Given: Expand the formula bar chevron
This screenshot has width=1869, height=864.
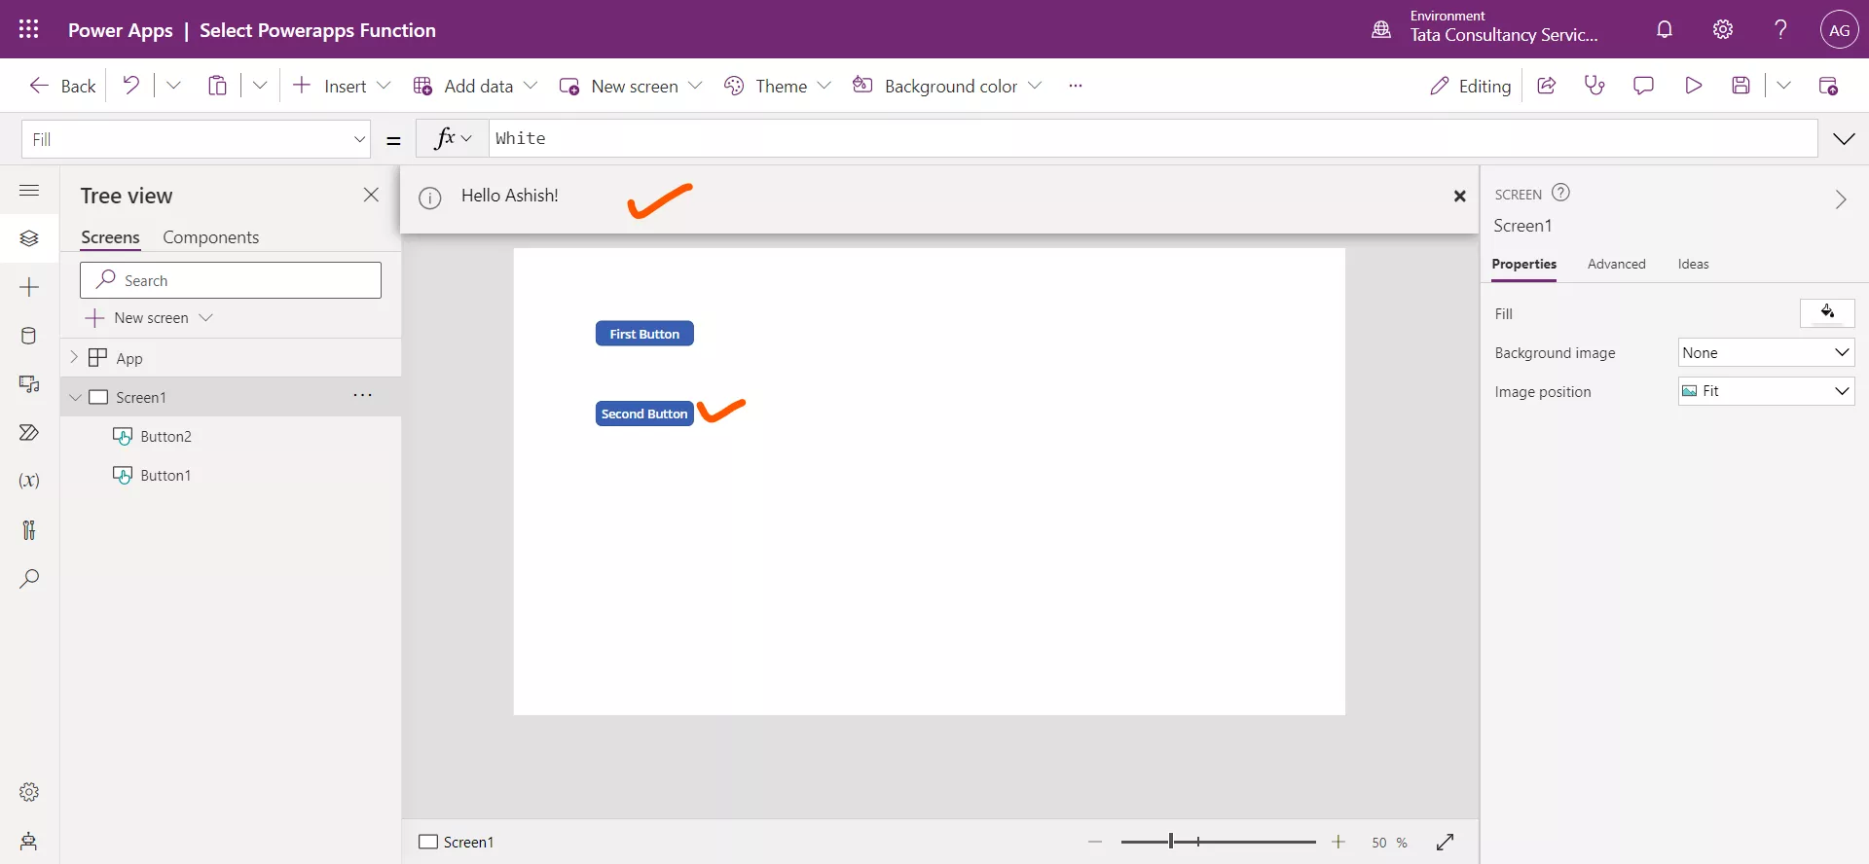Looking at the screenshot, I should pyautogui.click(x=1844, y=139).
